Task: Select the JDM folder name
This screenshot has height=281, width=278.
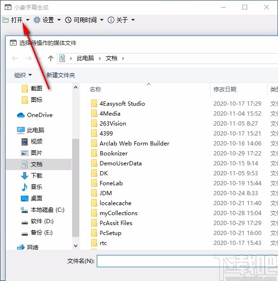Action: [106, 193]
